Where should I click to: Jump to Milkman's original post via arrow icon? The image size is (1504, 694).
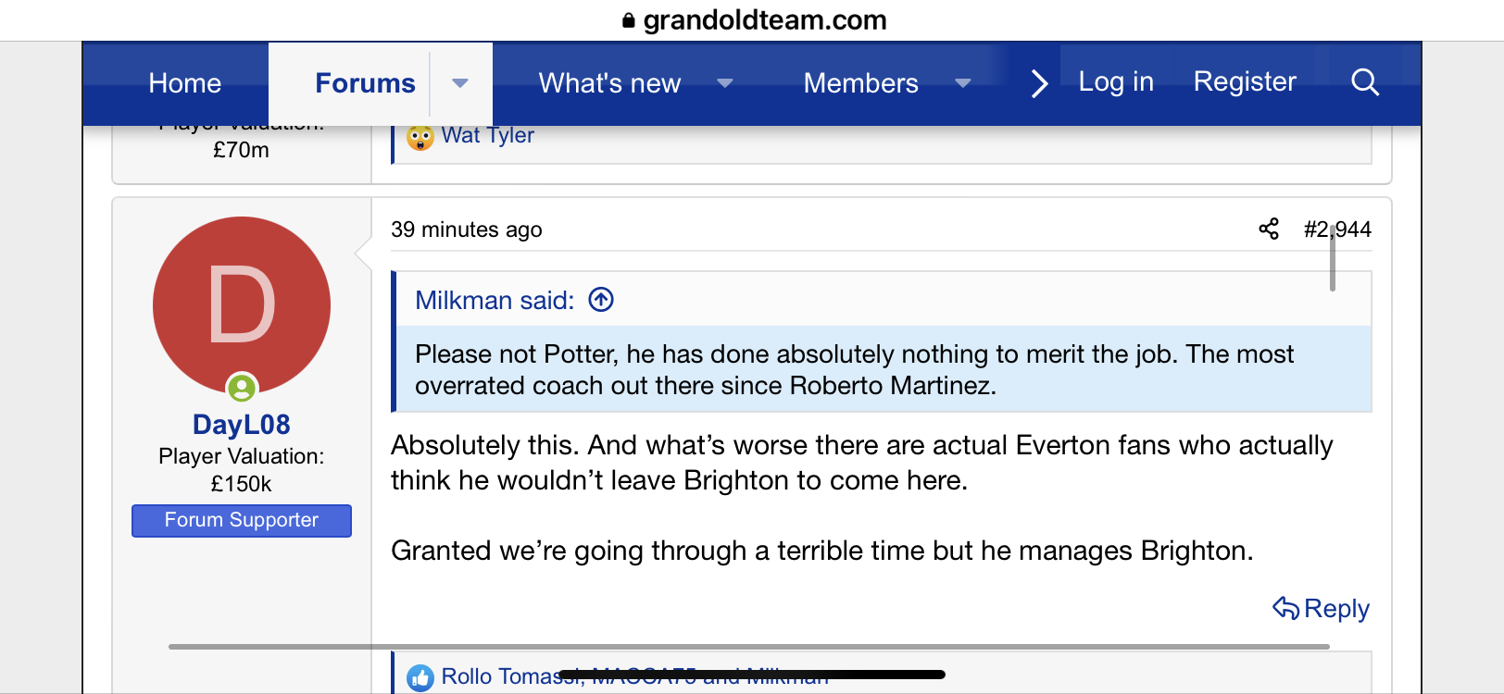[x=601, y=300]
